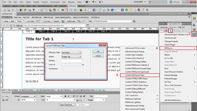This screenshot has width=197, height=111.
Task: Switch to Design view
Action: (19, 21)
